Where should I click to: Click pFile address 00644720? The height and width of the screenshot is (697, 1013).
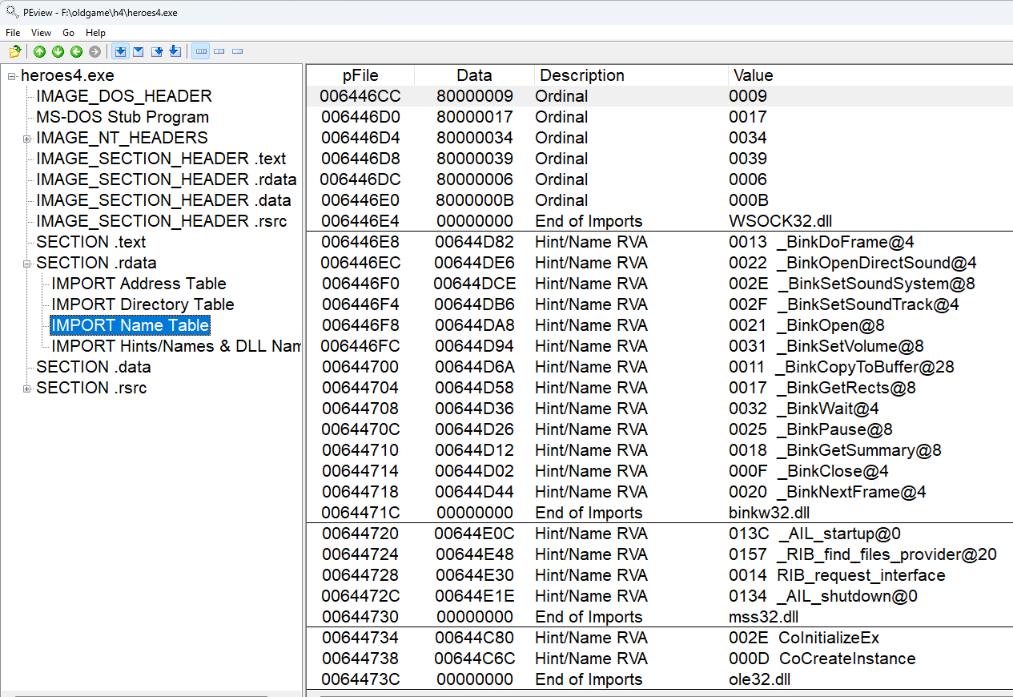[360, 534]
